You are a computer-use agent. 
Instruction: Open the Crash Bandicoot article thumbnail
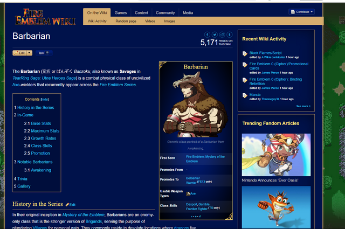coord(276,207)
